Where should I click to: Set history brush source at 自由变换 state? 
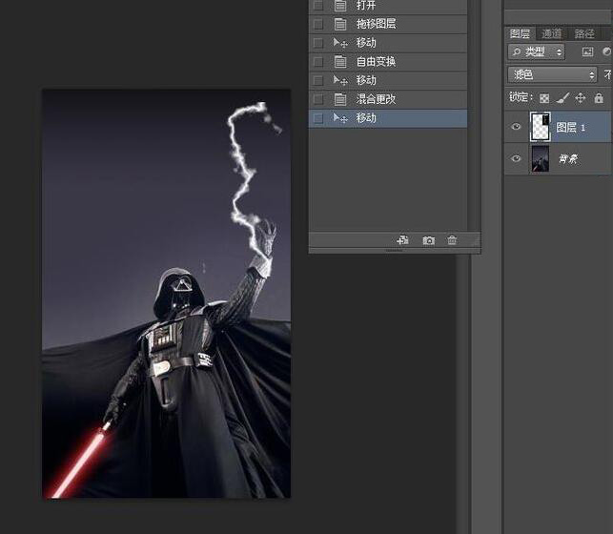[x=318, y=62]
